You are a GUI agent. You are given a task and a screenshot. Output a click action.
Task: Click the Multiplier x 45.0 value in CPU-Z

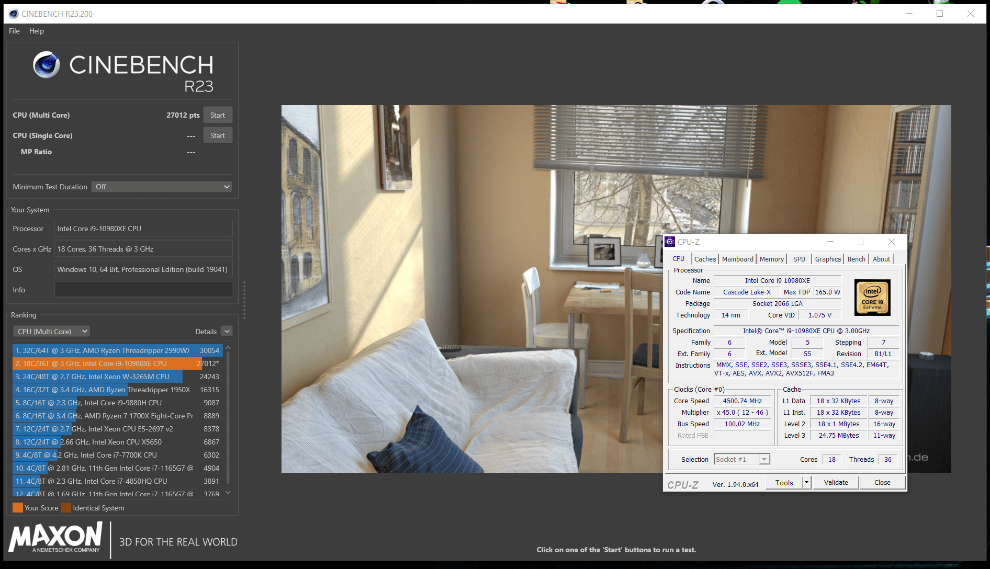coord(743,413)
